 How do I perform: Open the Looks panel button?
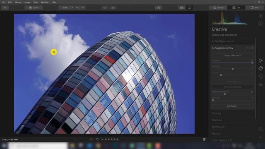(x=34, y=7)
